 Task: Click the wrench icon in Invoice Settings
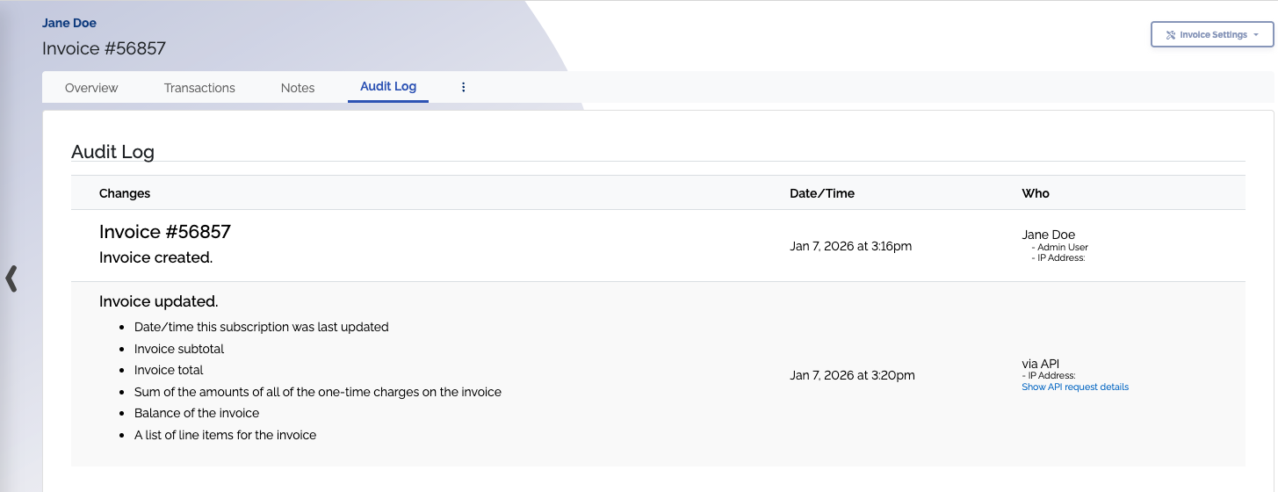(x=1170, y=35)
